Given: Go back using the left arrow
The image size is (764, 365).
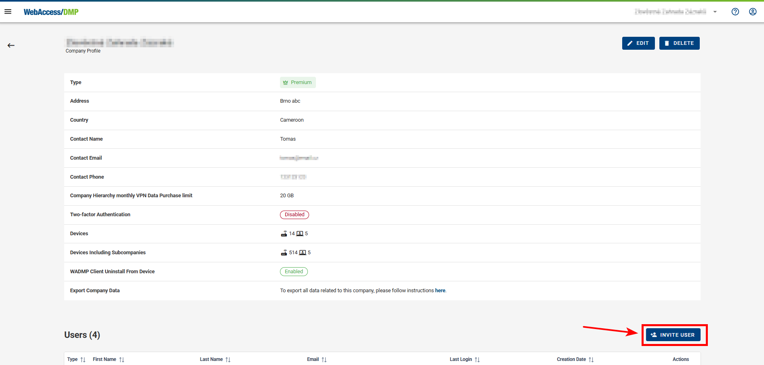Looking at the screenshot, I should (11, 45).
